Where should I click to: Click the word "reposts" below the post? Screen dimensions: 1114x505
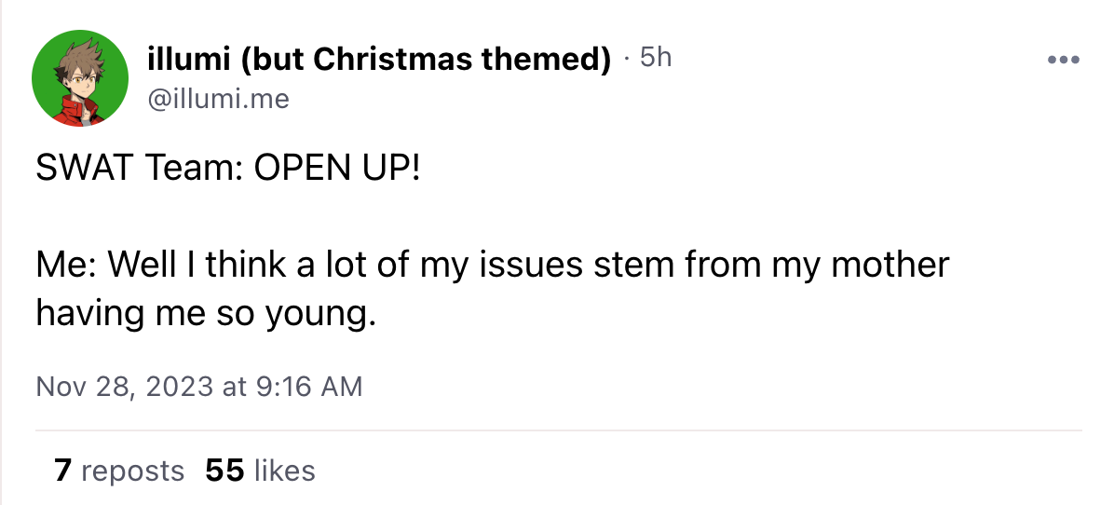(x=133, y=471)
